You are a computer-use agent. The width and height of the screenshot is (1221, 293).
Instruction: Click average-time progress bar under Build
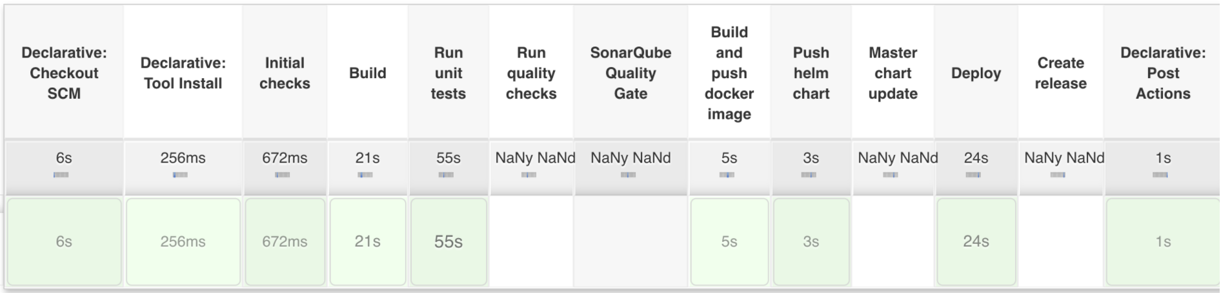pos(365,175)
